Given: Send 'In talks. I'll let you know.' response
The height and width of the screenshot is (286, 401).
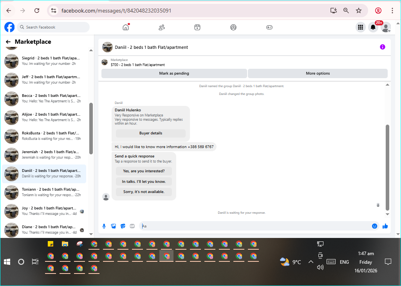Looking at the screenshot, I should click(x=144, y=181).
